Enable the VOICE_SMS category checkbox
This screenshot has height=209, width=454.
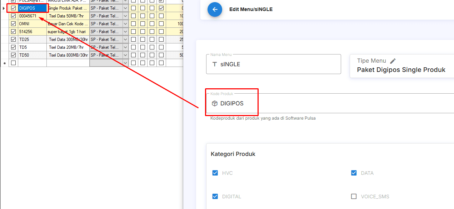[354, 197]
